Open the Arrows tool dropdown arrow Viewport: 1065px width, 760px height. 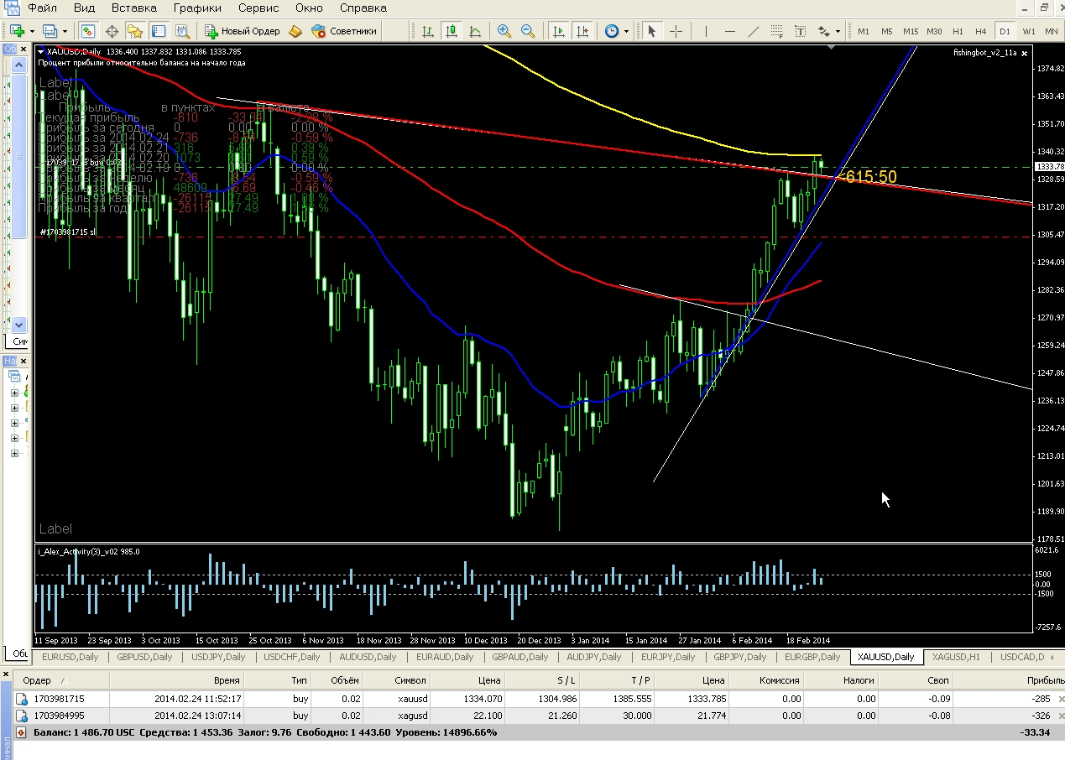(x=838, y=32)
